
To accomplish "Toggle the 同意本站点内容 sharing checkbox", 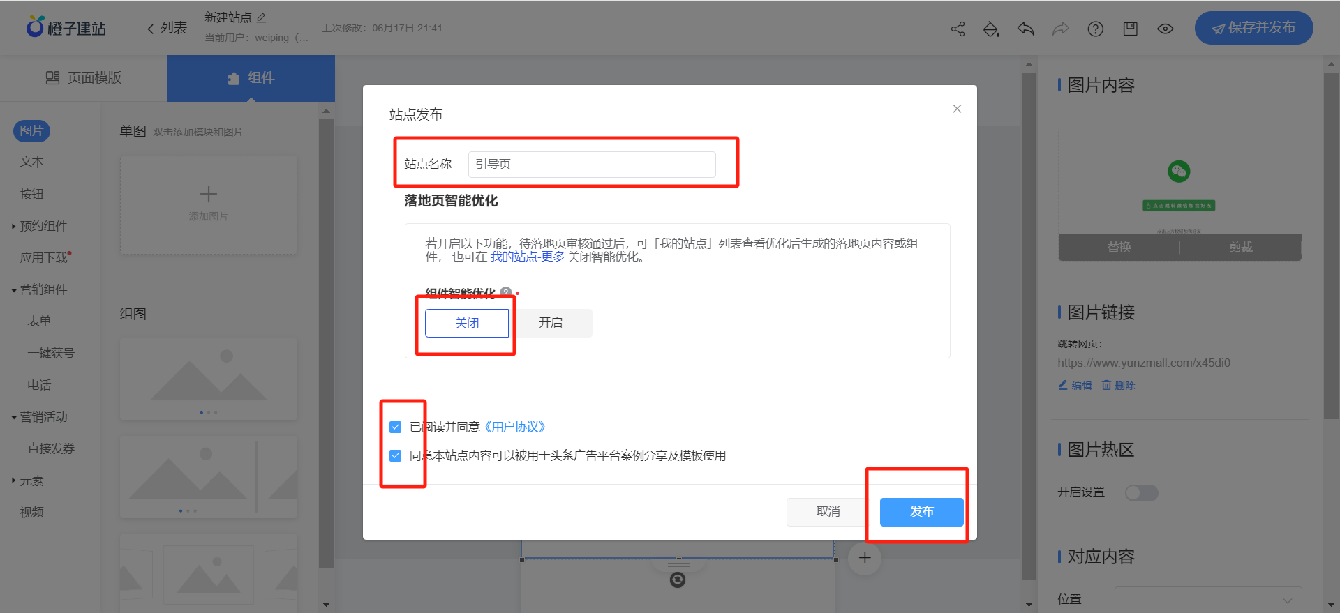I will (396, 455).
